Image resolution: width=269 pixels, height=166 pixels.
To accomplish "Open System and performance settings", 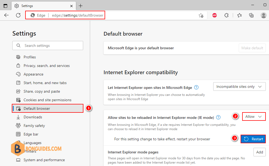I will 48,160.
